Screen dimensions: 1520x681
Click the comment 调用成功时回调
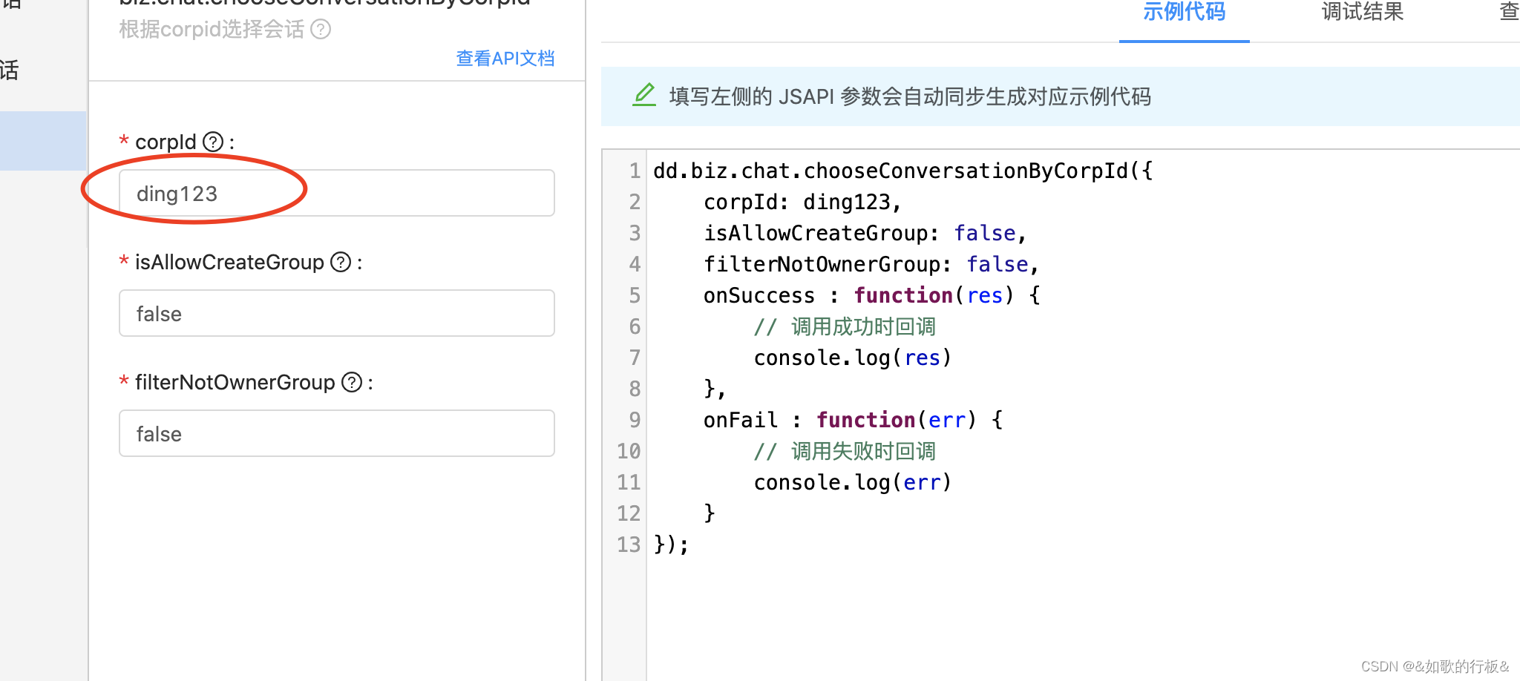[845, 326]
